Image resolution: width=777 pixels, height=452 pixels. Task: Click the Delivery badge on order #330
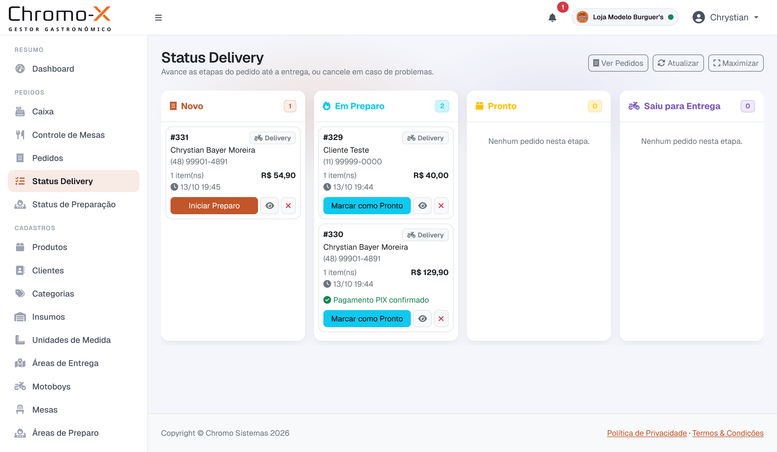pos(425,235)
